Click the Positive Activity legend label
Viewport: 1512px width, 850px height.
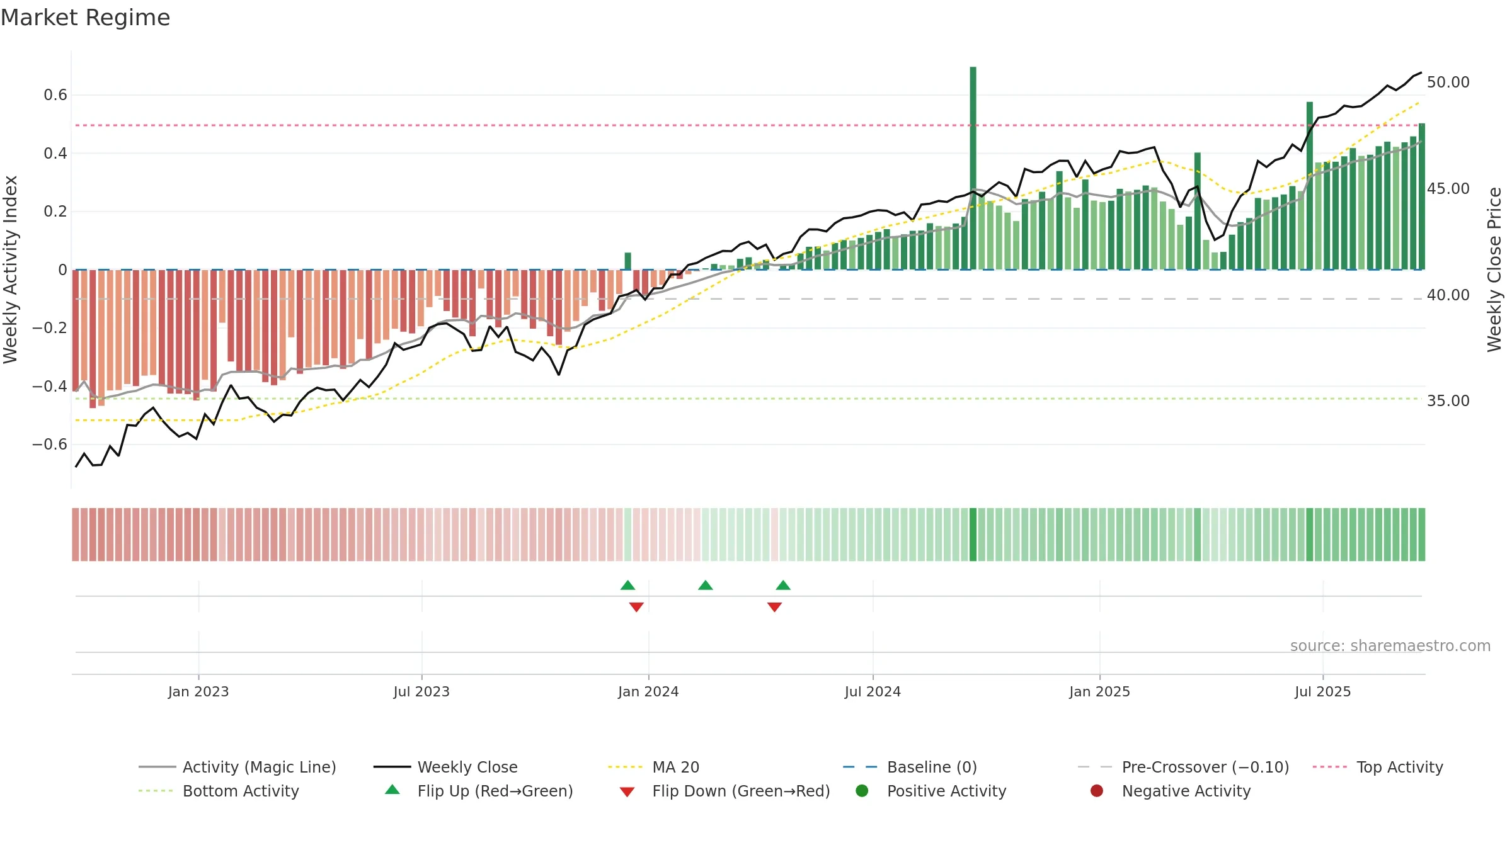[946, 791]
